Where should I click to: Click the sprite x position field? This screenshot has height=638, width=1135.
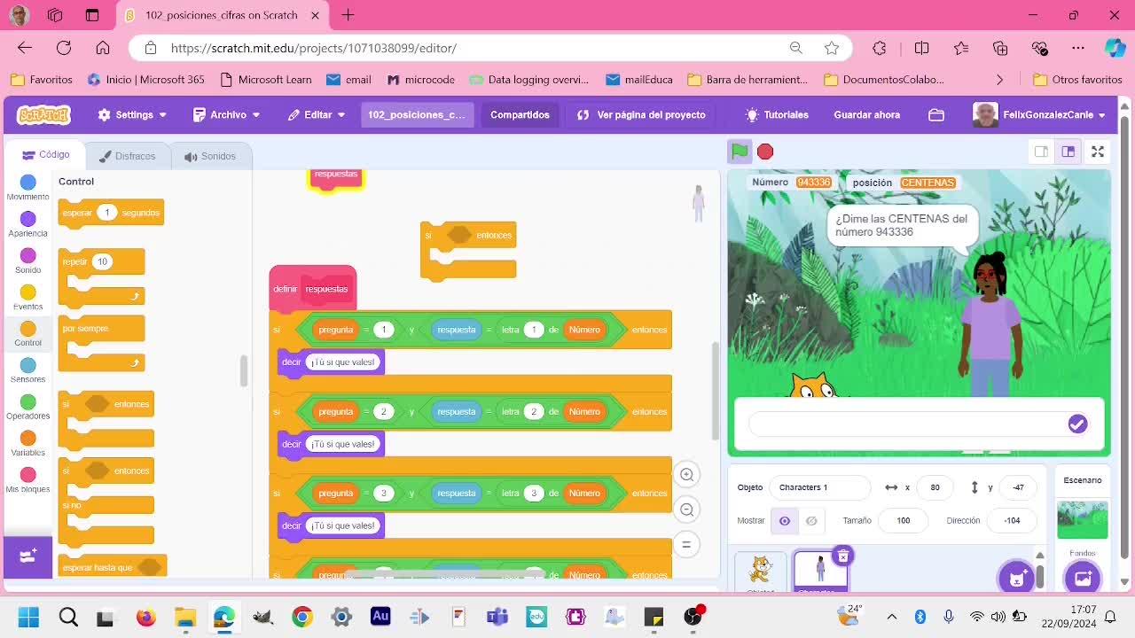[x=935, y=487]
